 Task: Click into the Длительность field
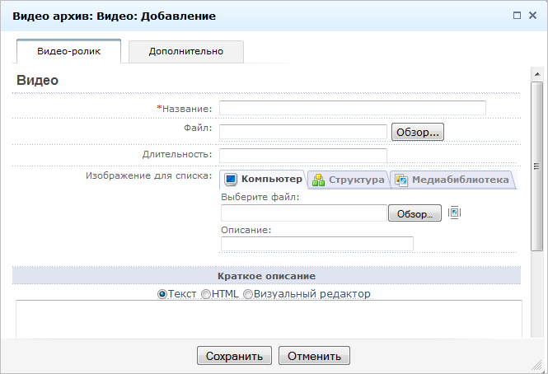302,155
